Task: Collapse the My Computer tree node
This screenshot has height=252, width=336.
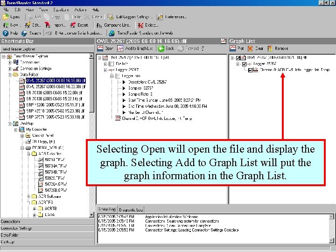Action: [x=16, y=130]
